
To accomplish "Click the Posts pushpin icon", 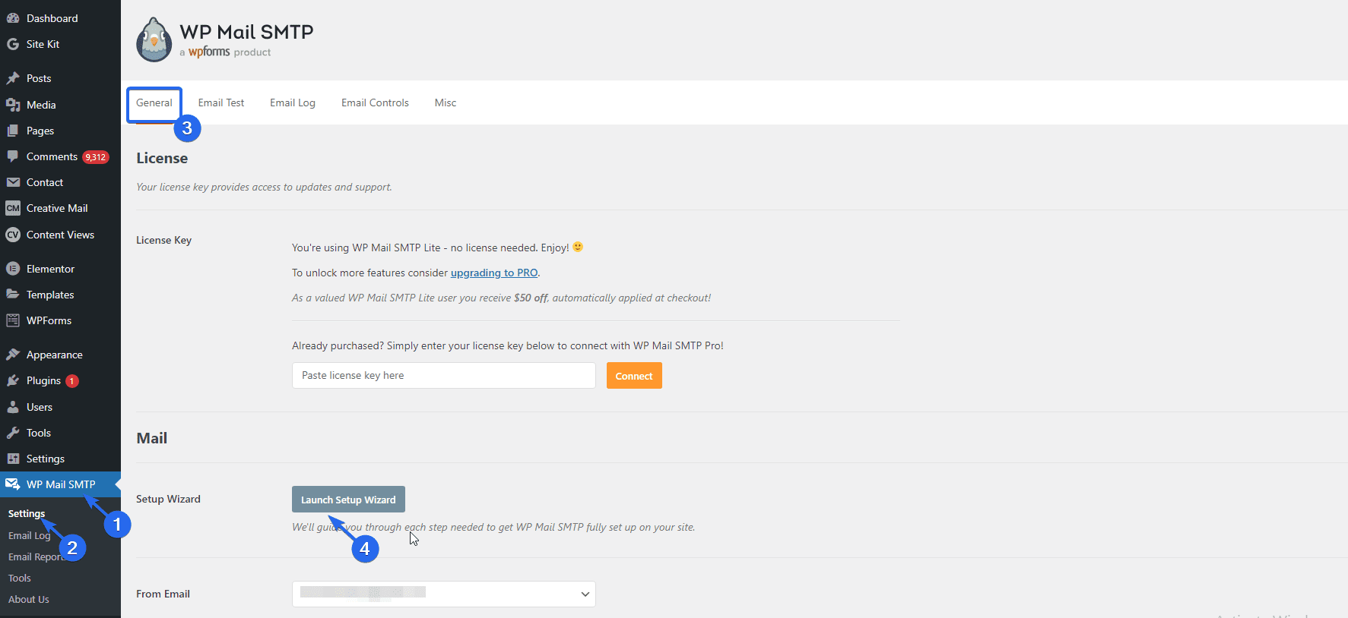I will click(13, 78).
